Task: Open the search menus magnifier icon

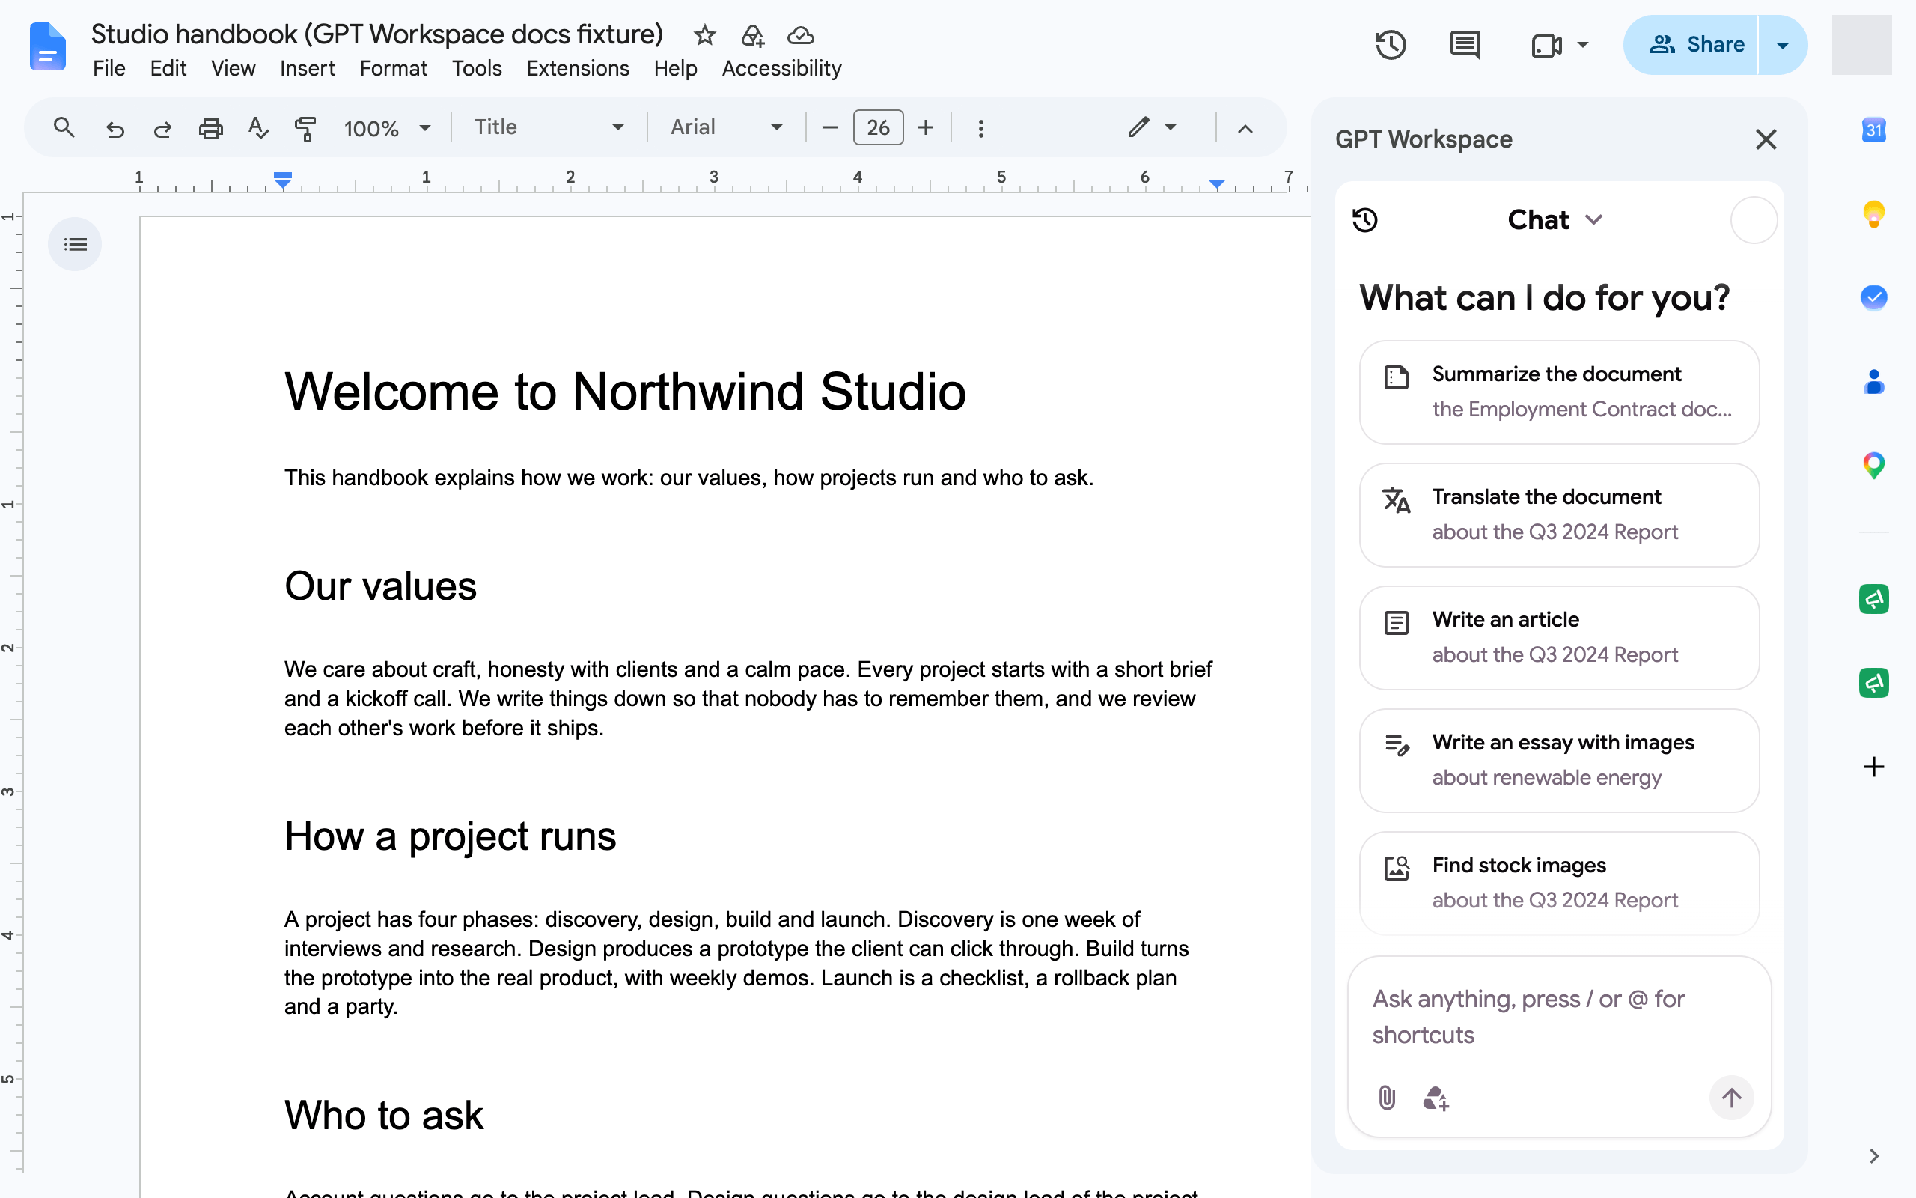Action: (64, 127)
